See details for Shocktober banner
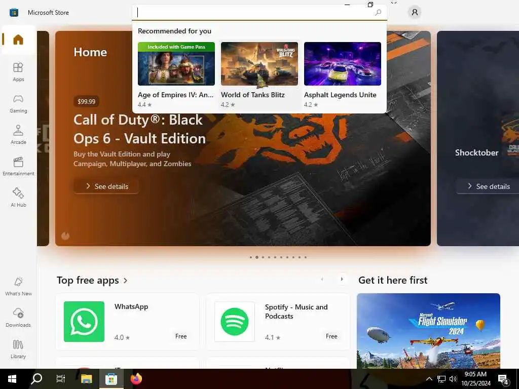This screenshot has height=389, width=519. (488, 186)
